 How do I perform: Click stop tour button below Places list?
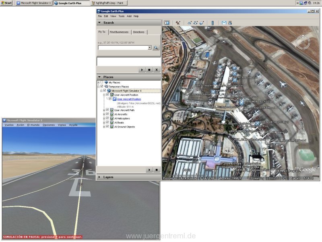pos(157,170)
